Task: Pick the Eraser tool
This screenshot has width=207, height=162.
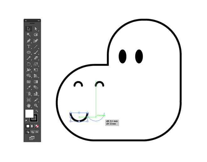Action: pos(36,58)
